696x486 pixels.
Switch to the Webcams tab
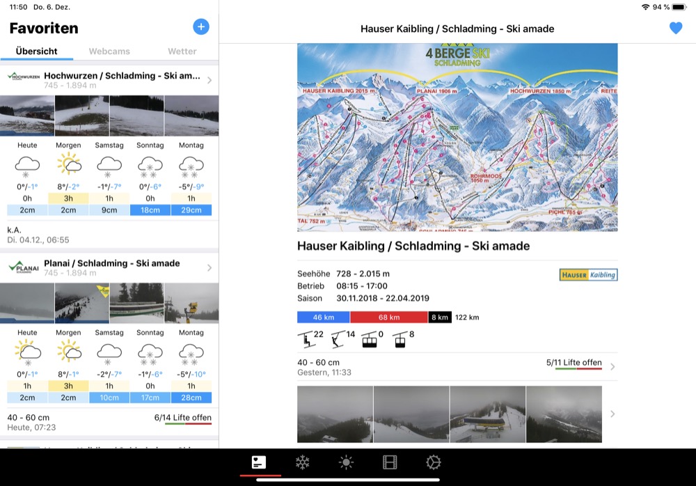[109, 52]
